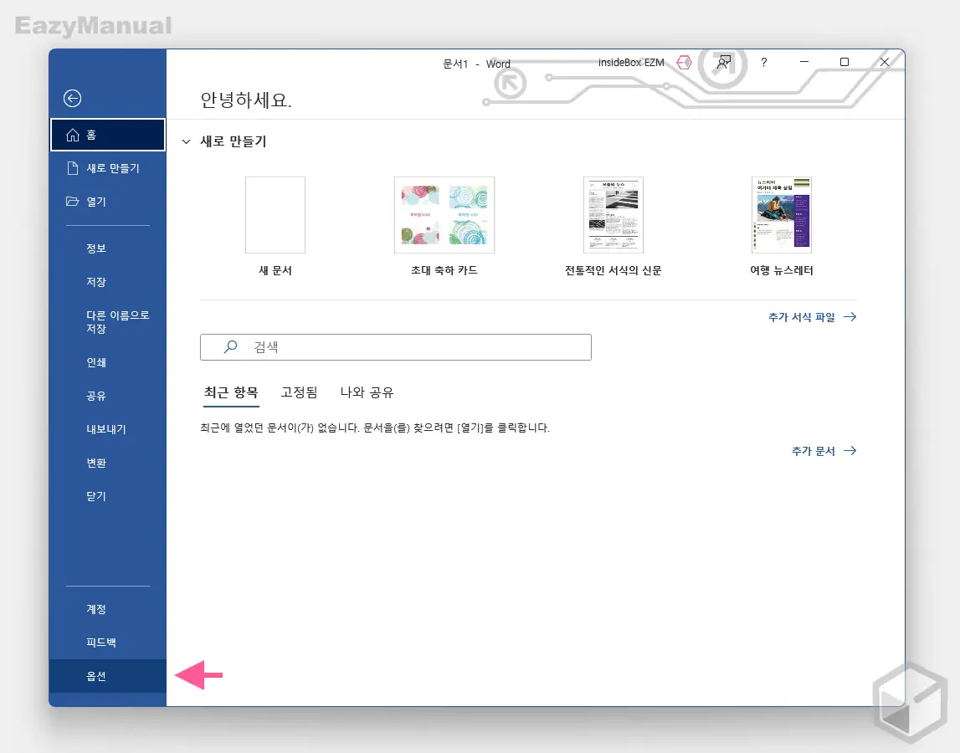Select 다른 이름으로 저장
The width and height of the screenshot is (960, 753).
[108, 322]
